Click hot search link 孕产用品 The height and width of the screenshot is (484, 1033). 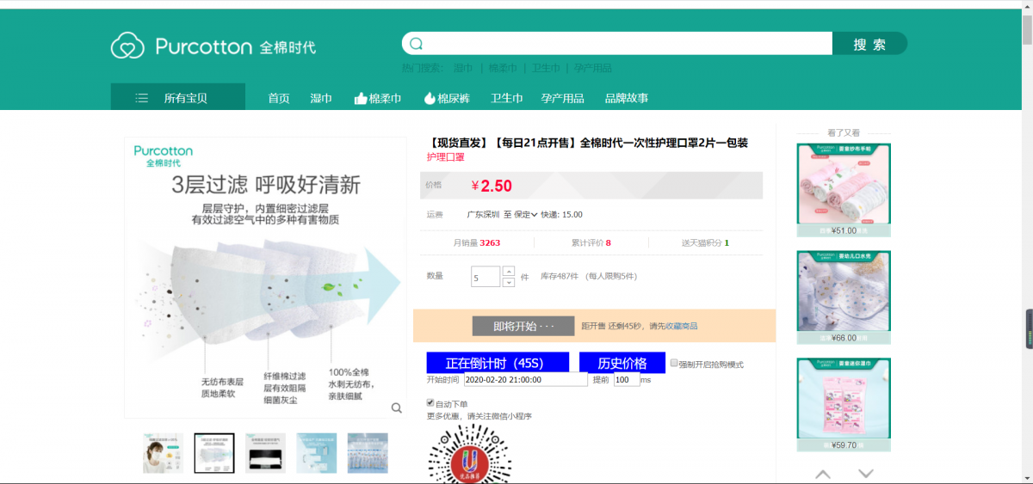[x=593, y=68]
